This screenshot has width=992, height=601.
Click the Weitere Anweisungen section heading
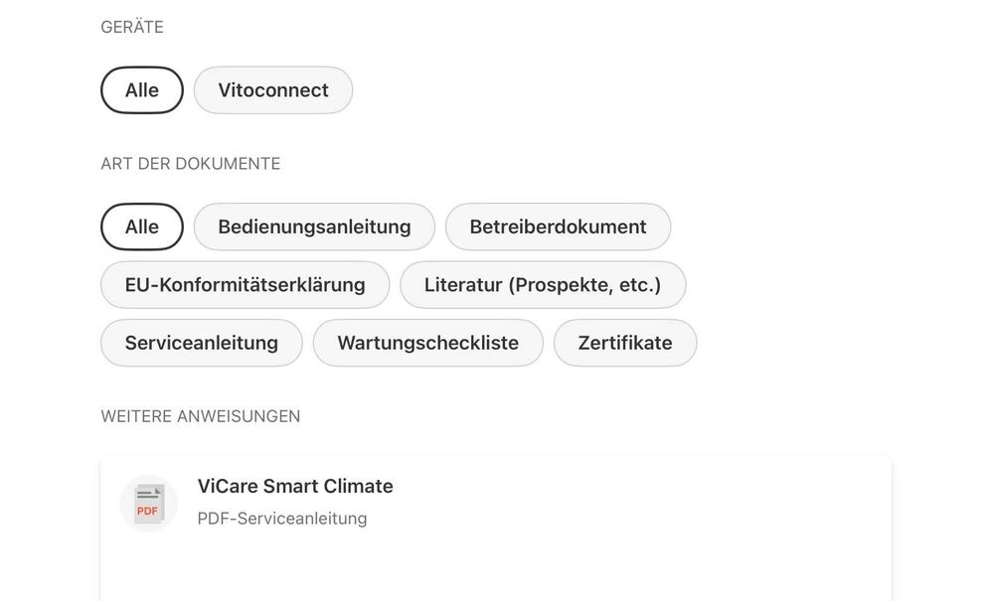pyautogui.click(x=201, y=416)
